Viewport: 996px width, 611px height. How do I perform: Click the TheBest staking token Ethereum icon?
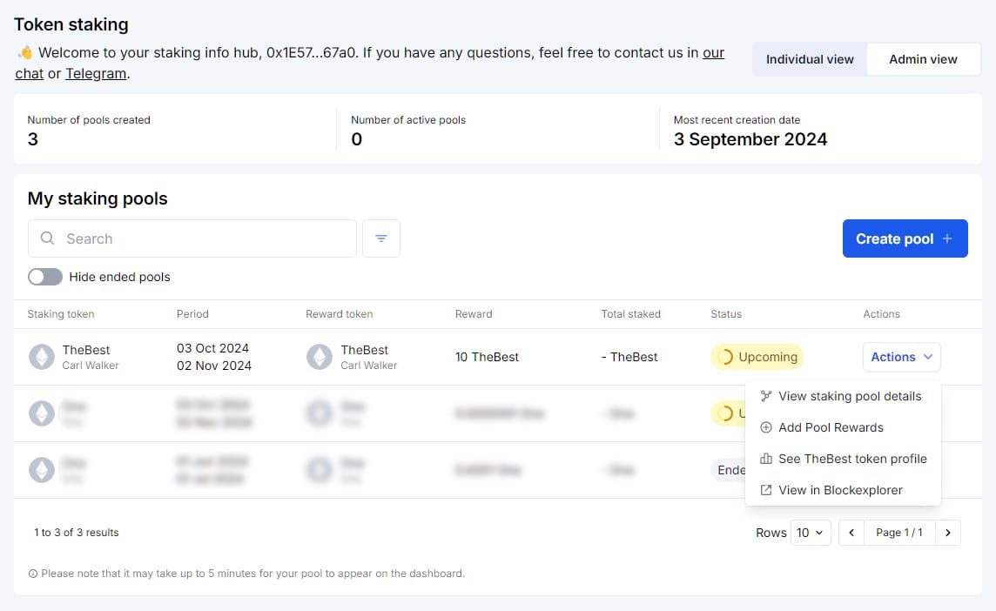42,357
